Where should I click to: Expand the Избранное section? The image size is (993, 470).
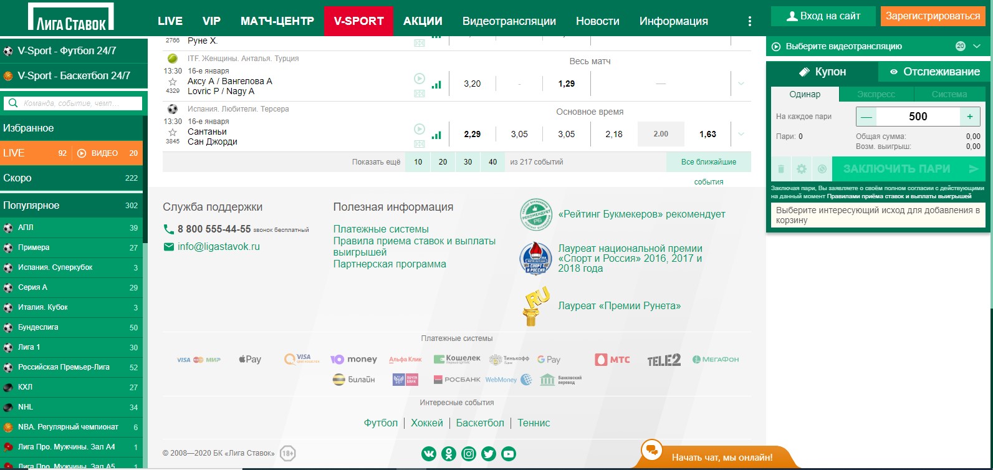[71, 128]
